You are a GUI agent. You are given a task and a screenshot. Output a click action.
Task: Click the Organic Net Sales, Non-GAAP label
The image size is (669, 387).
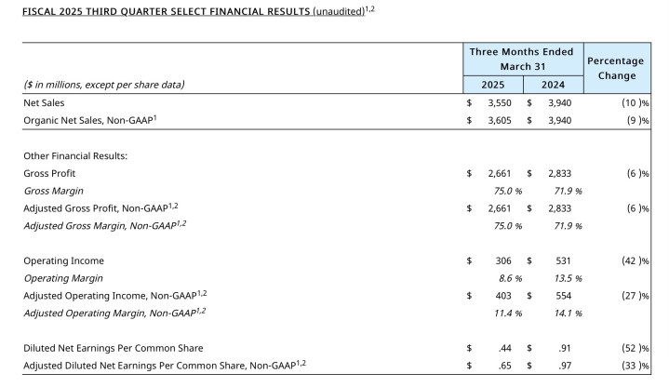click(x=90, y=120)
